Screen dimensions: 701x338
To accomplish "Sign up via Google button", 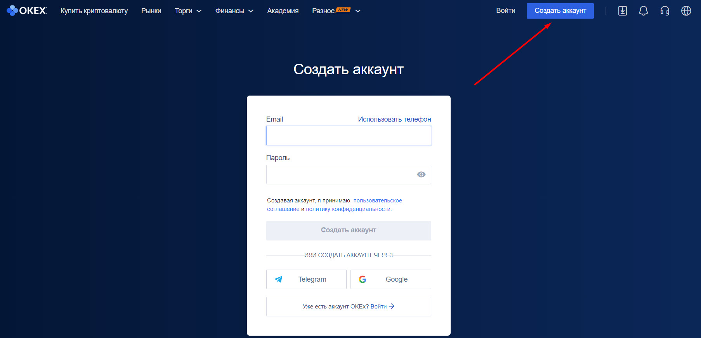I will tap(391, 279).
